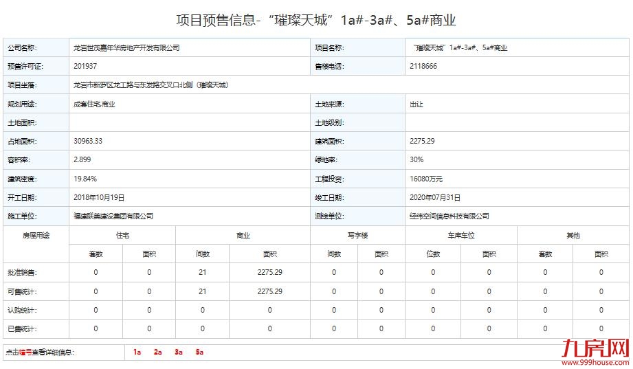This screenshot has width=633, height=369.
Task: Click the '批准销售' row label
Action: coord(22,273)
